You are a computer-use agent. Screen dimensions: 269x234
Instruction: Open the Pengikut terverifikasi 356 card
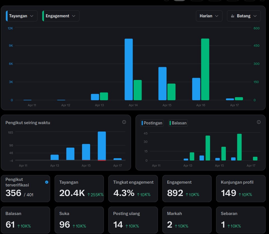point(25,188)
